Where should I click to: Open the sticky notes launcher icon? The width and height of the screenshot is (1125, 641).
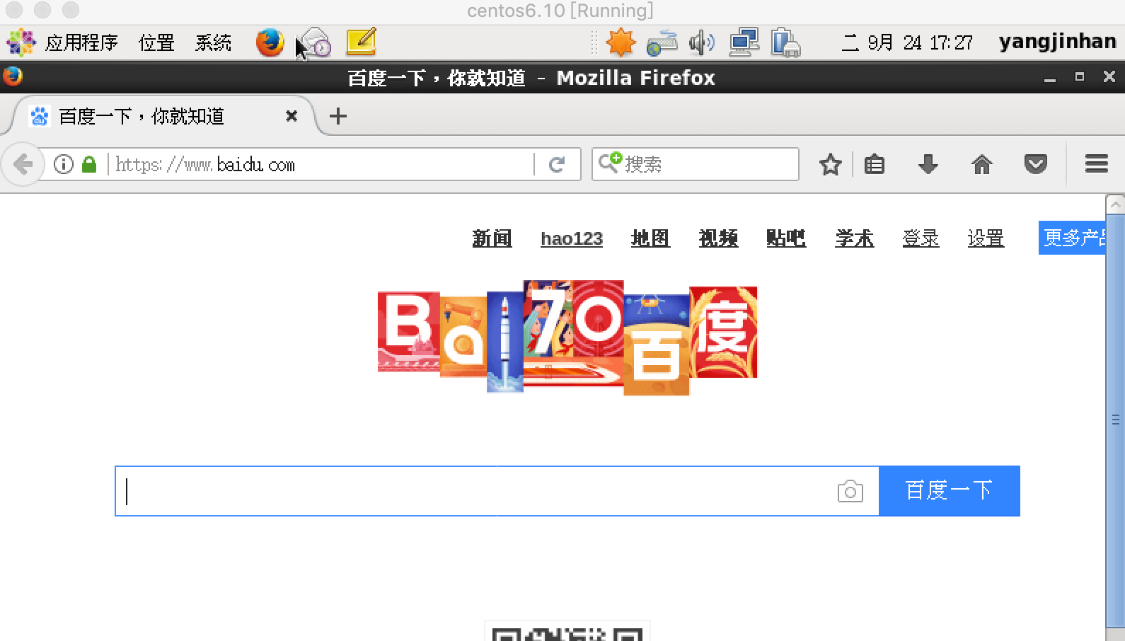[361, 42]
